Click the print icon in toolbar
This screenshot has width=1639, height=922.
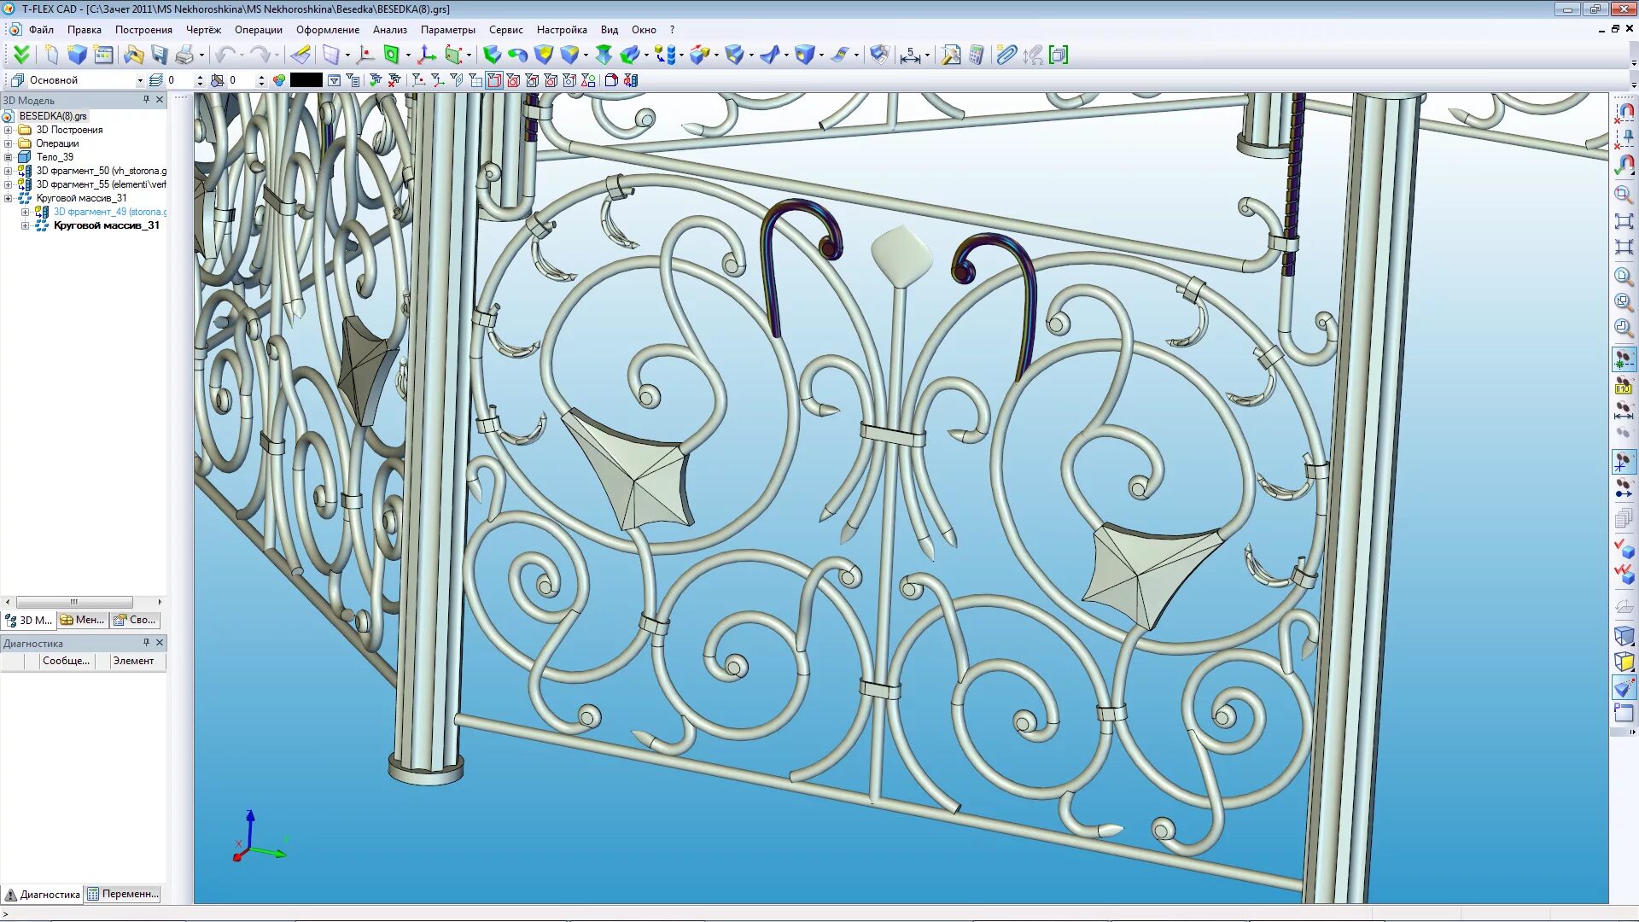point(184,55)
